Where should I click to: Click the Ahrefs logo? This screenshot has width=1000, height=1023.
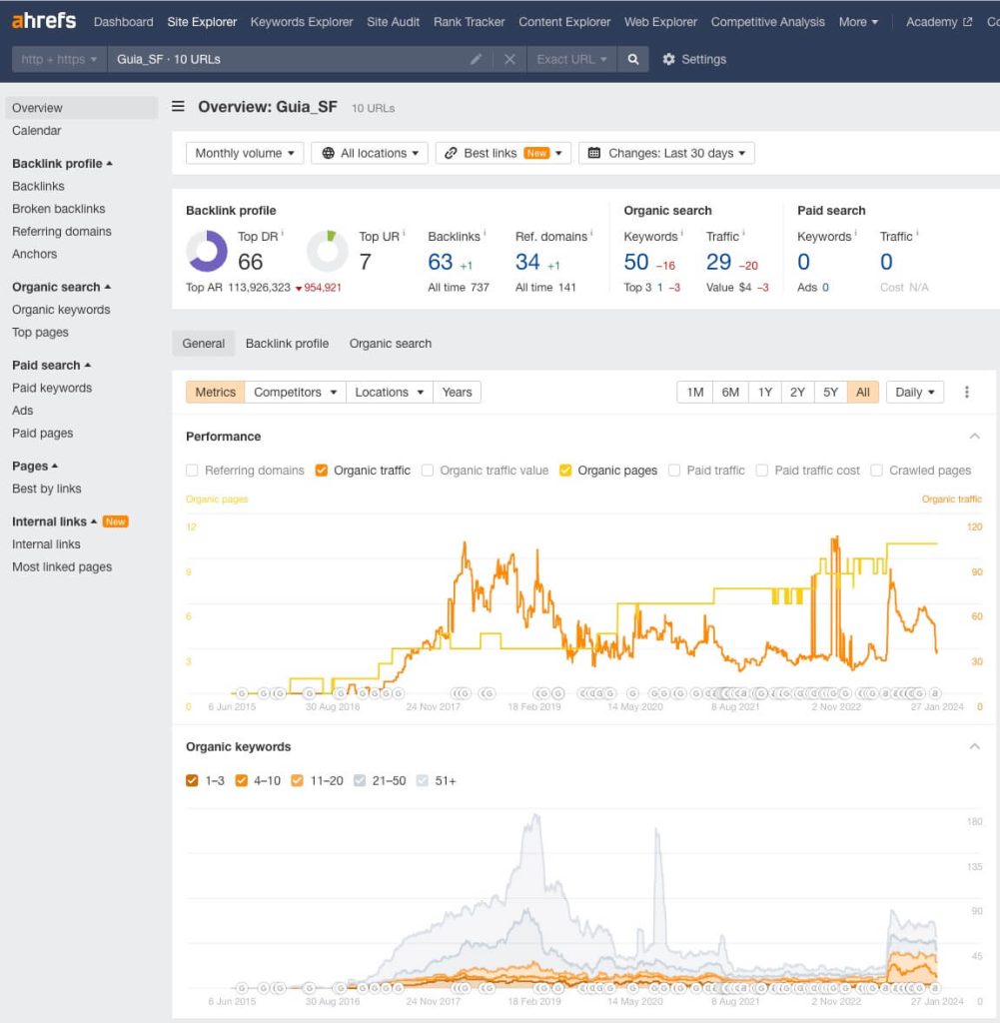[43, 21]
